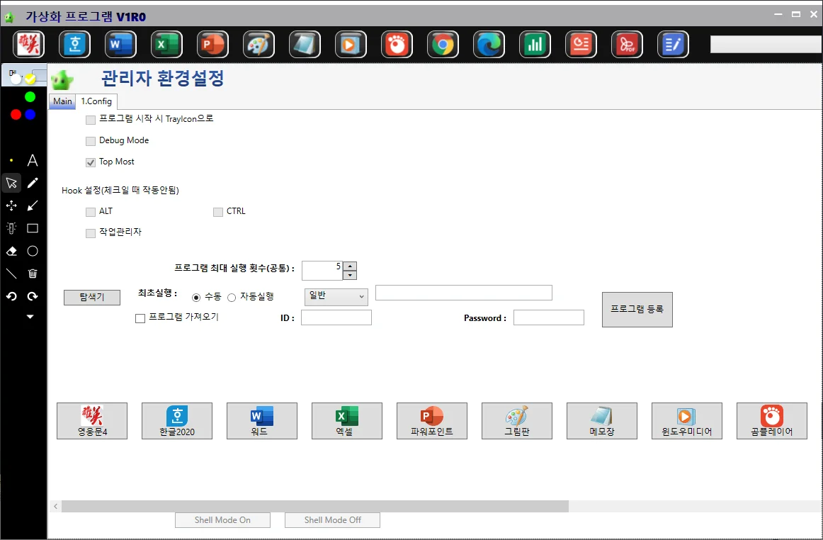Open the blue document editor app icon
Viewport: 823px width, 540px height.
[x=674, y=44]
